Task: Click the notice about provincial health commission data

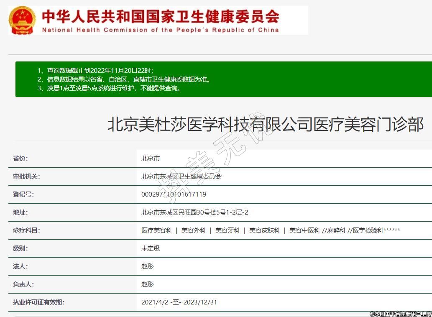Action: point(124,79)
